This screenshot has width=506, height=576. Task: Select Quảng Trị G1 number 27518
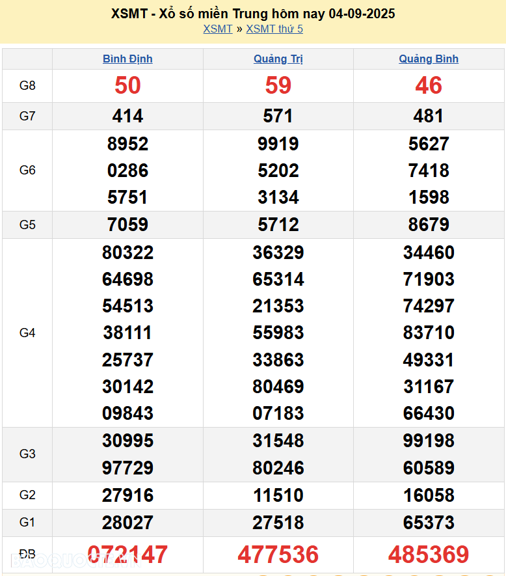pyautogui.click(x=278, y=523)
